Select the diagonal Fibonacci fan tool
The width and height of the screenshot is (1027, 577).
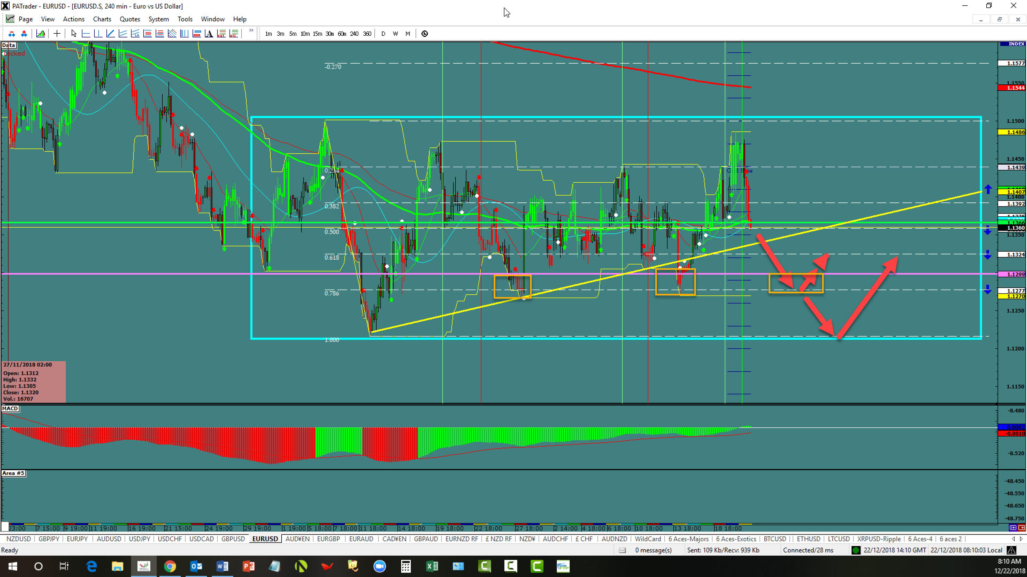pos(172,34)
